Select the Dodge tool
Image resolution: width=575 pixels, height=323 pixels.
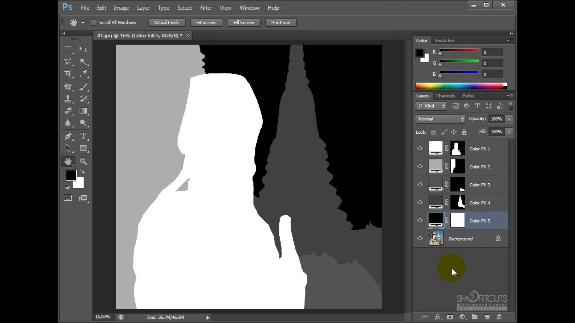click(x=83, y=123)
